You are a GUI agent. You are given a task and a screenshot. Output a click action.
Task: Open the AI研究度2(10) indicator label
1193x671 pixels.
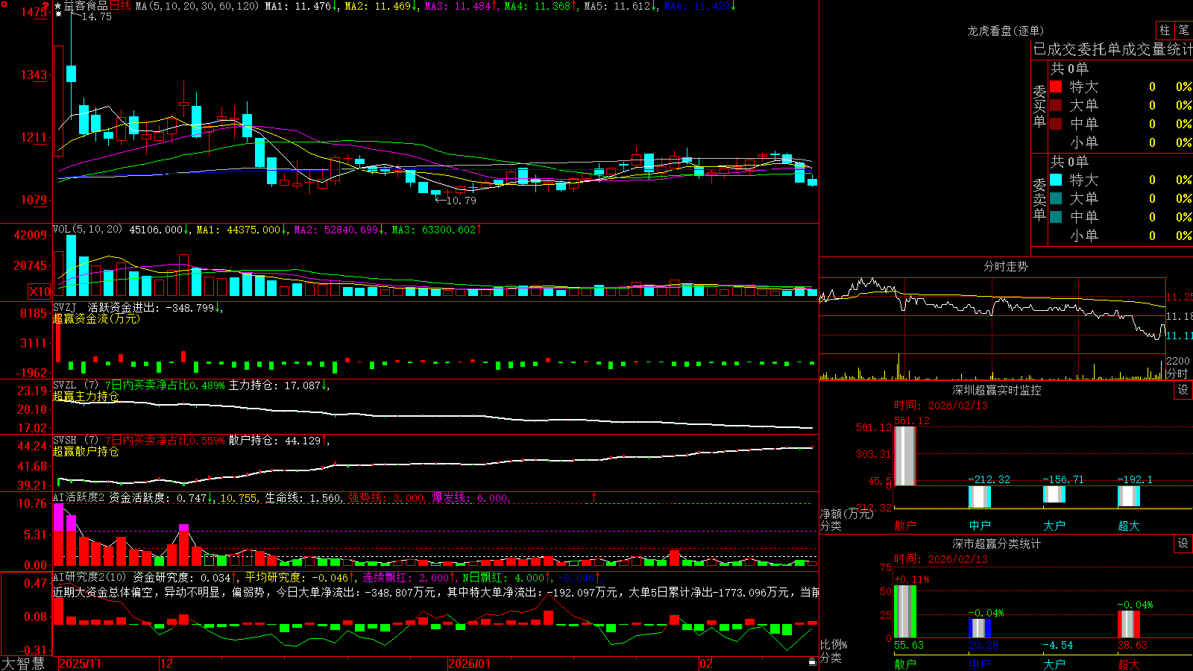(89, 577)
